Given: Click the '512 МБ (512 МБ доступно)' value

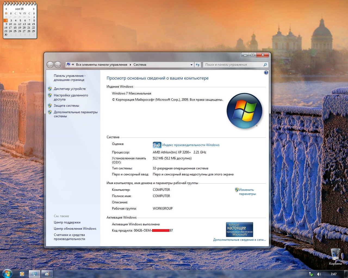Looking at the screenshot, I should pos(172,158).
